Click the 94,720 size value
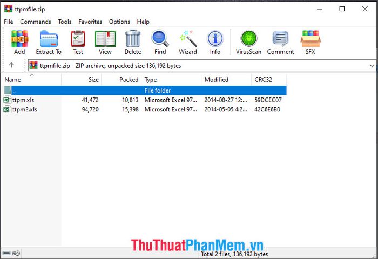 pyautogui.click(x=90, y=109)
